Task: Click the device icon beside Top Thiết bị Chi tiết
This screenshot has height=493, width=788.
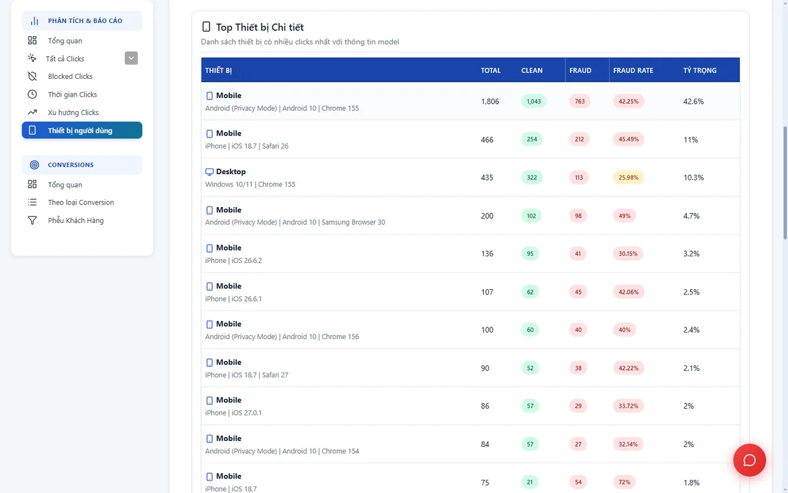Action: tap(206, 27)
